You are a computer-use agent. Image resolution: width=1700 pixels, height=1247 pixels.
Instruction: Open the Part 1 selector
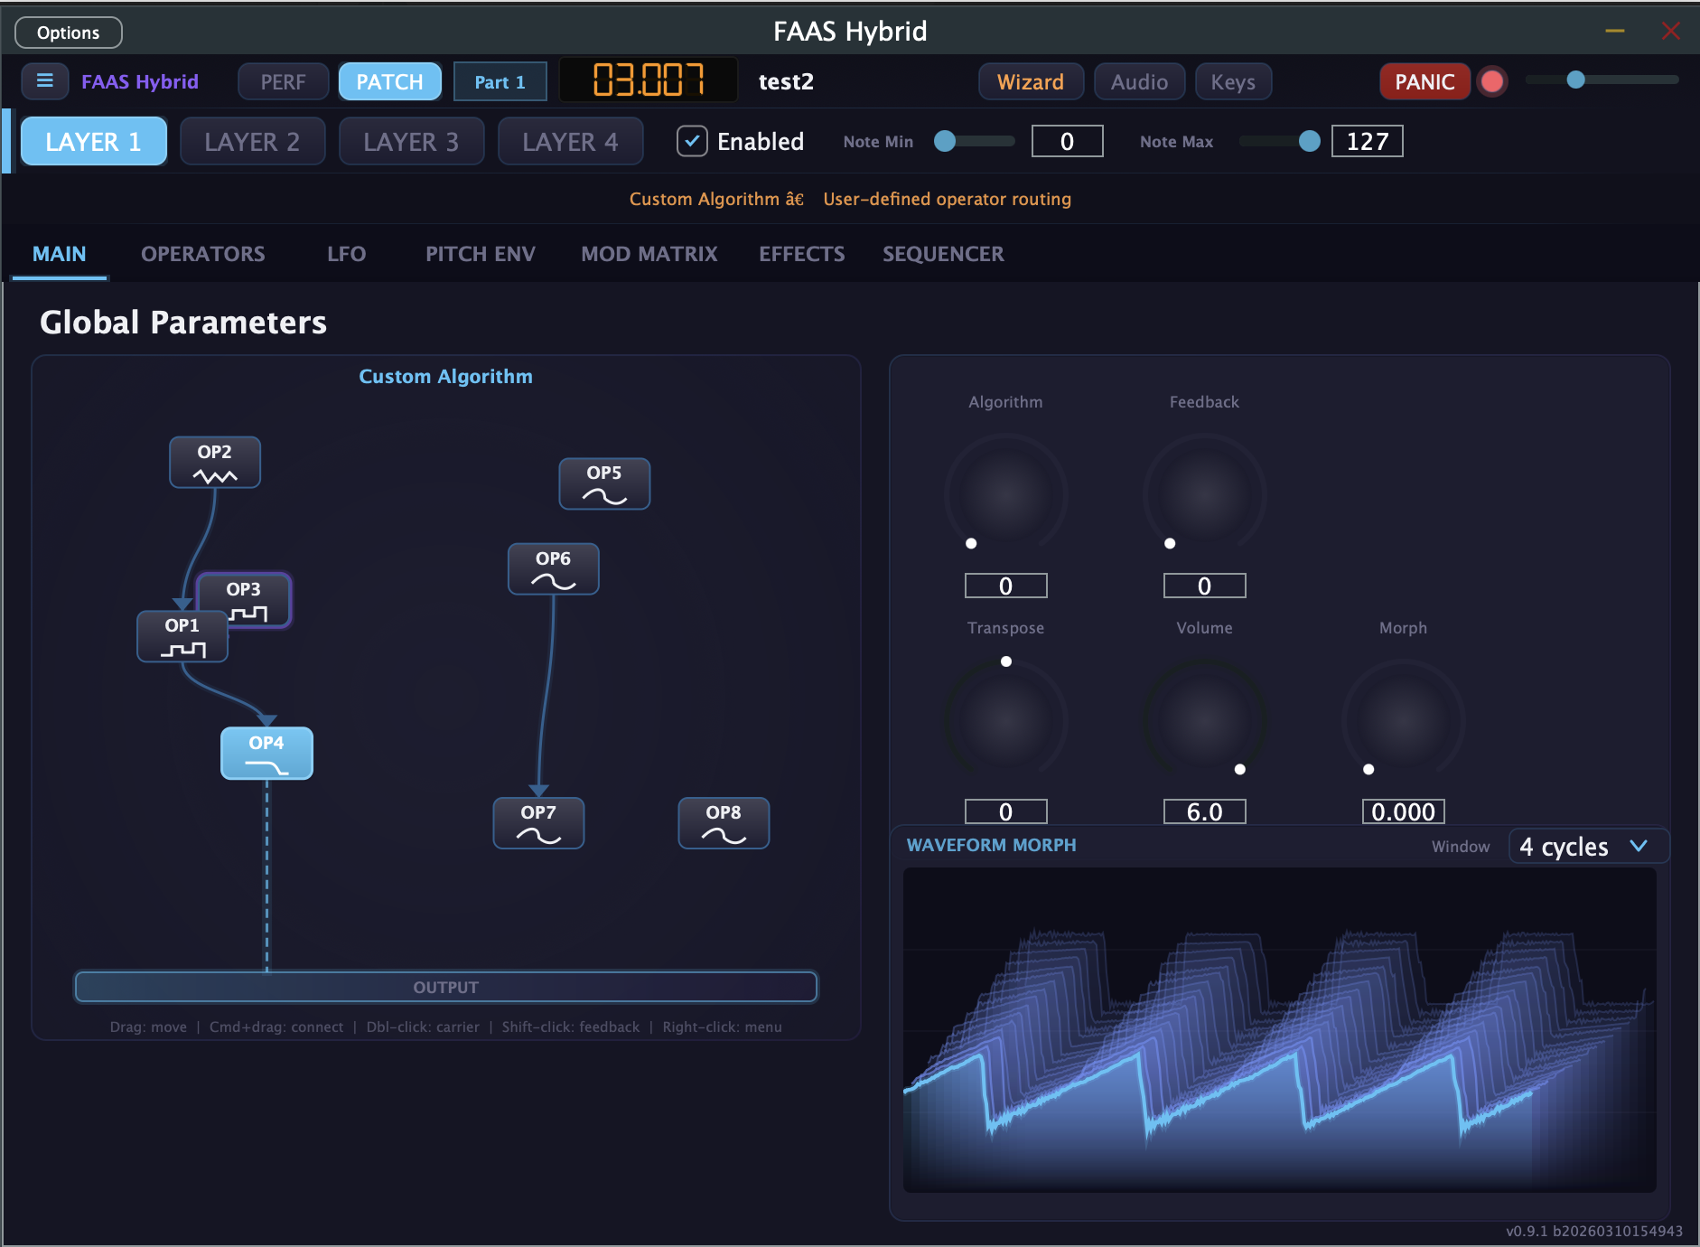tap(500, 81)
